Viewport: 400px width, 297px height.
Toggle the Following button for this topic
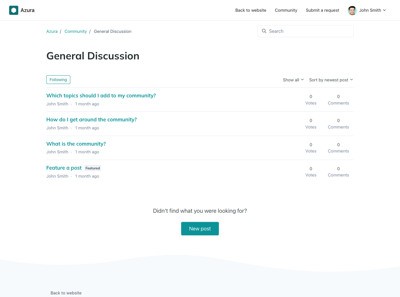(x=58, y=80)
